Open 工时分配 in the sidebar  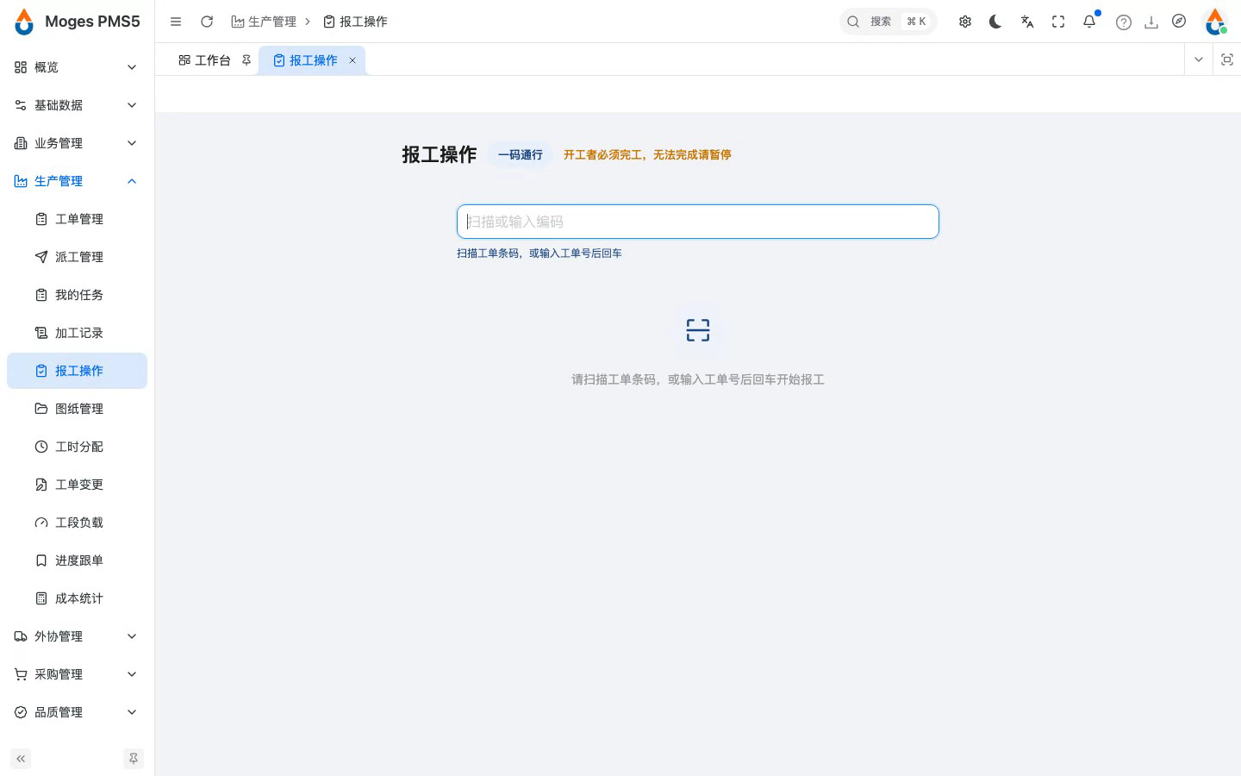(77, 447)
